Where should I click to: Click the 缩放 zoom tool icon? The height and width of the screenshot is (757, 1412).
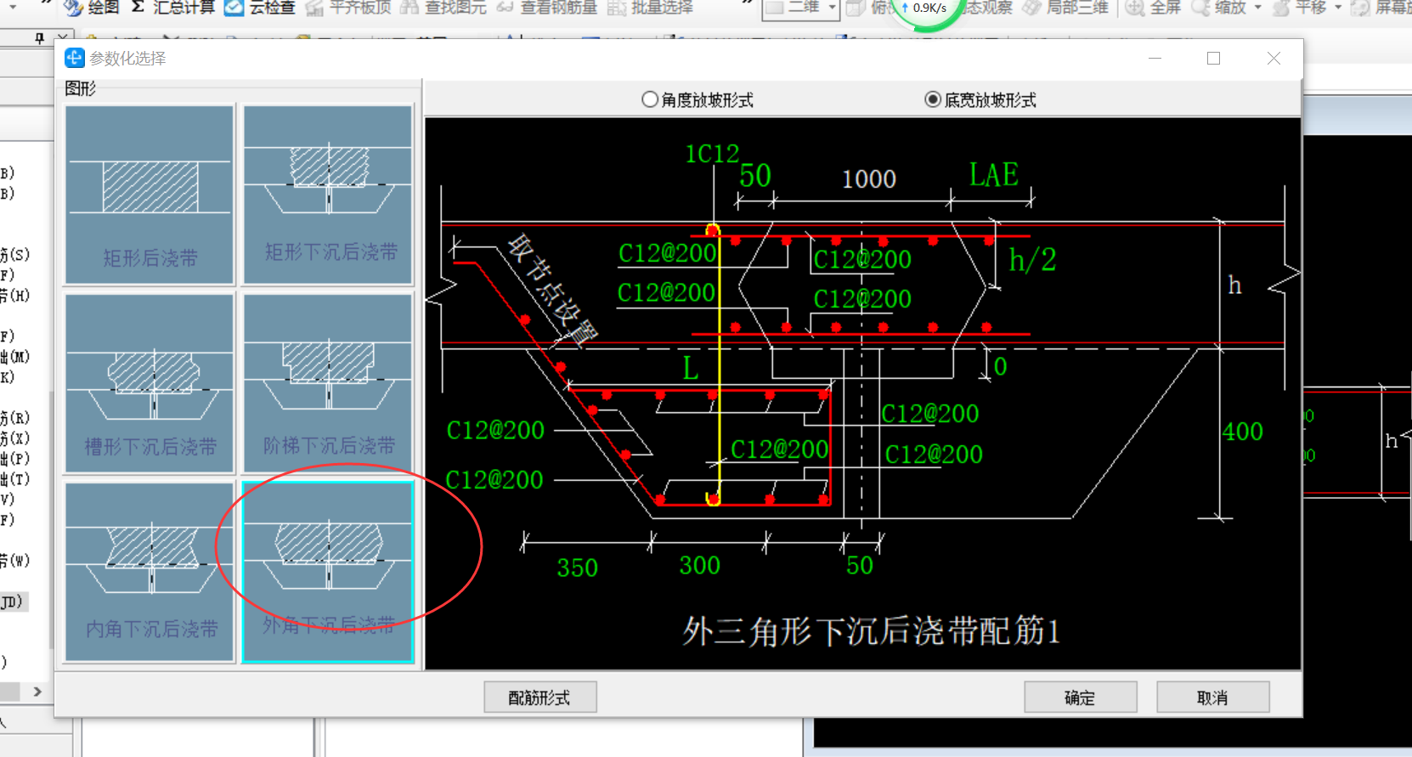tap(1200, 8)
